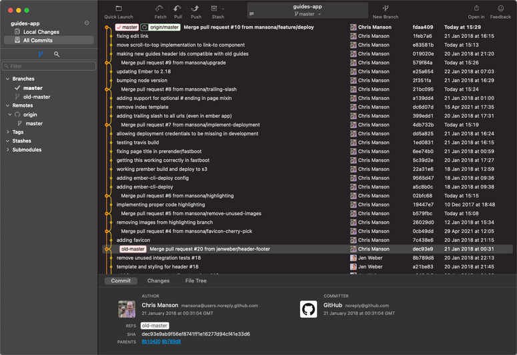Toggle the Stashes section chevron

point(7,141)
